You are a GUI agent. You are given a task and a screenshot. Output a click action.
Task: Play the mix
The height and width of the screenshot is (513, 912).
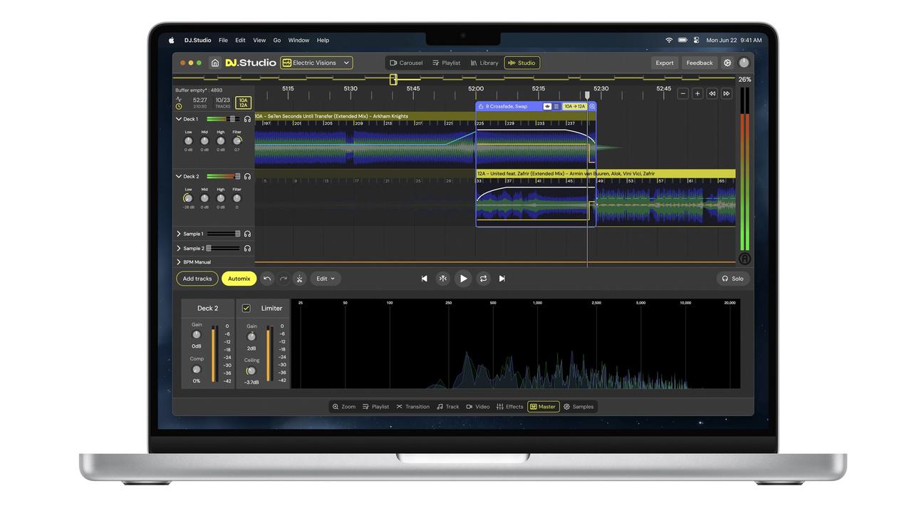coord(463,279)
